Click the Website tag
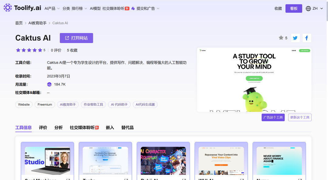This screenshot has height=180, width=328. 24,105
